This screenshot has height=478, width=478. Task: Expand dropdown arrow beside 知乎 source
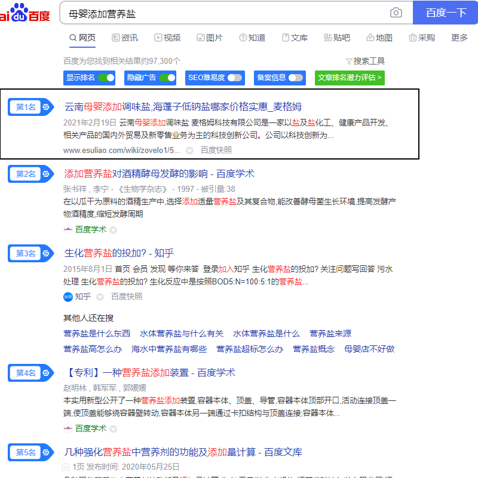[100, 297]
